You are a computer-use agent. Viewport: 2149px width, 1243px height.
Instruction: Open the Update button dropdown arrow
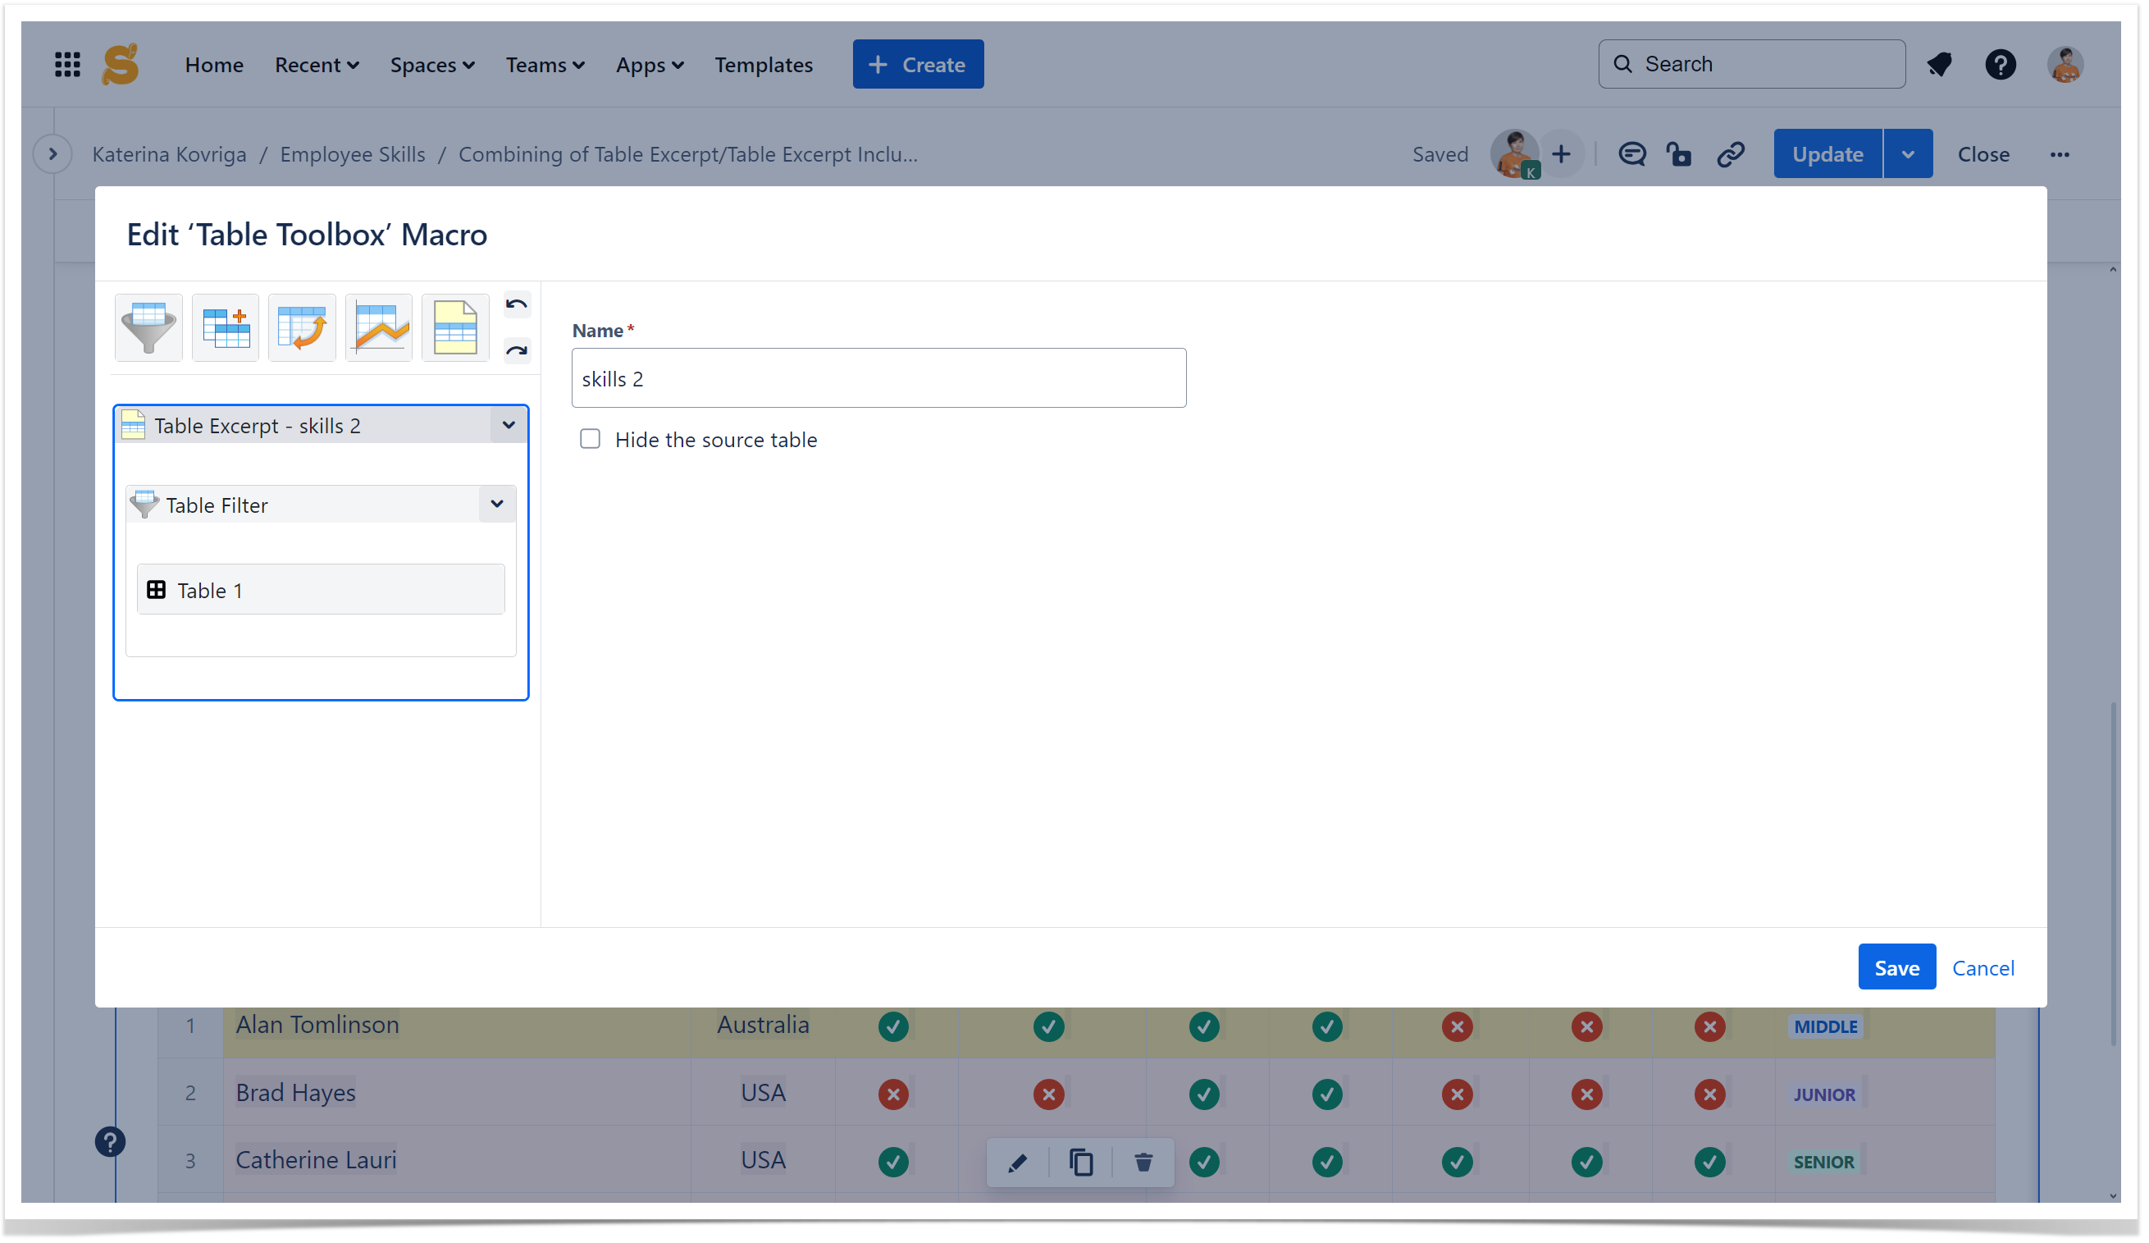click(1909, 154)
